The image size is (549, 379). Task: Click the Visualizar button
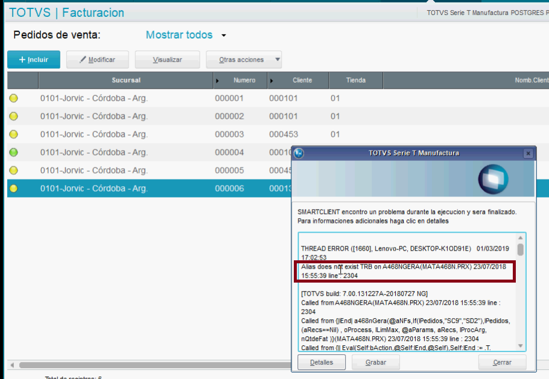click(x=167, y=60)
